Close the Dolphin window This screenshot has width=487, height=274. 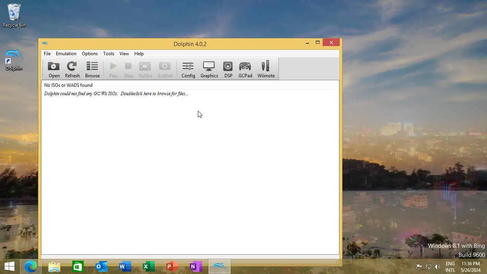point(331,43)
